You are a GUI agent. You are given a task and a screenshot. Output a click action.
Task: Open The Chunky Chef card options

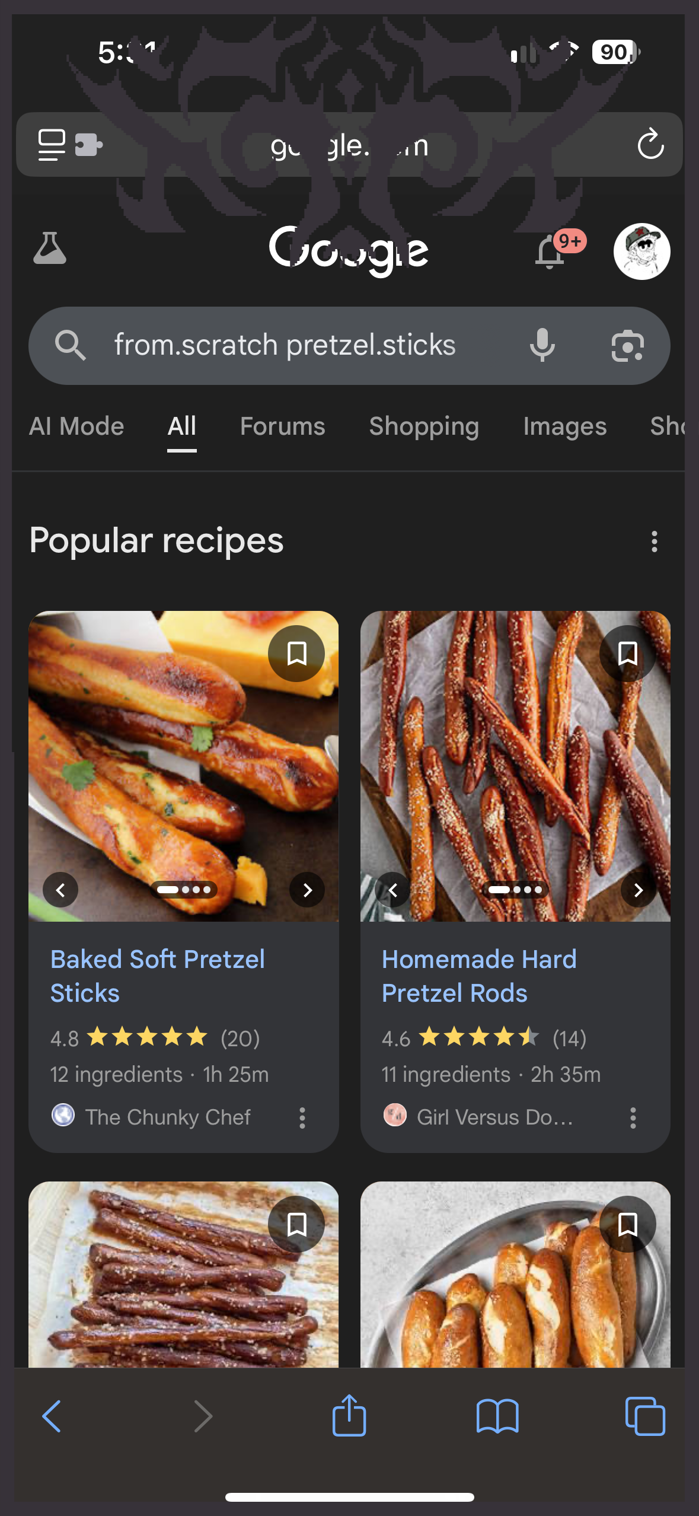click(302, 1117)
